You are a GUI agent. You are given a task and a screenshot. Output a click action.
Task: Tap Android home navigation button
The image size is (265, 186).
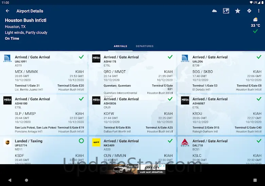point(26,180)
